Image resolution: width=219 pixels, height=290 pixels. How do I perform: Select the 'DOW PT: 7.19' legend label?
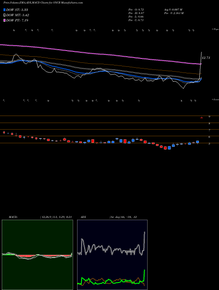click(x=17, y=20)
